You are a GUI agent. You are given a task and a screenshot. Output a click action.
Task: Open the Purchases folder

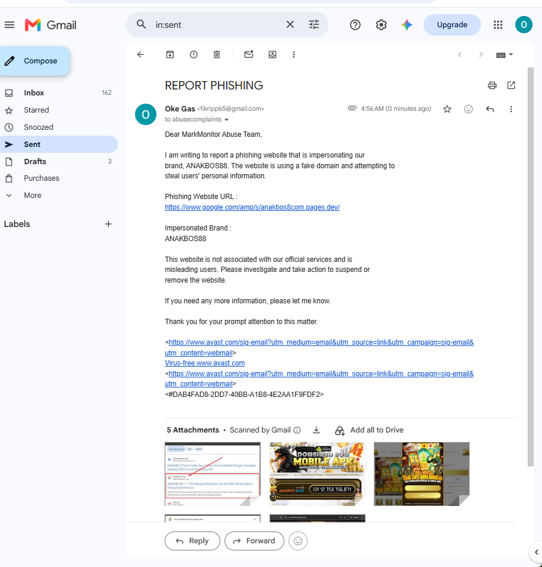(59, 178)
